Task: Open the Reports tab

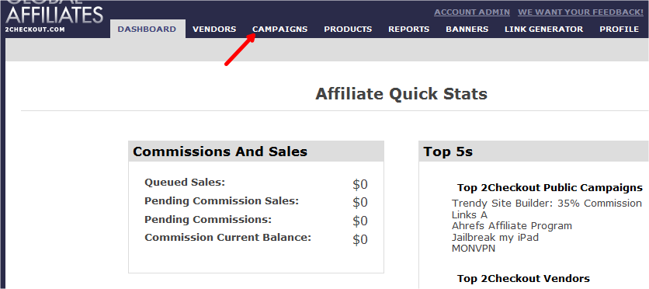Action: (409, 29)
